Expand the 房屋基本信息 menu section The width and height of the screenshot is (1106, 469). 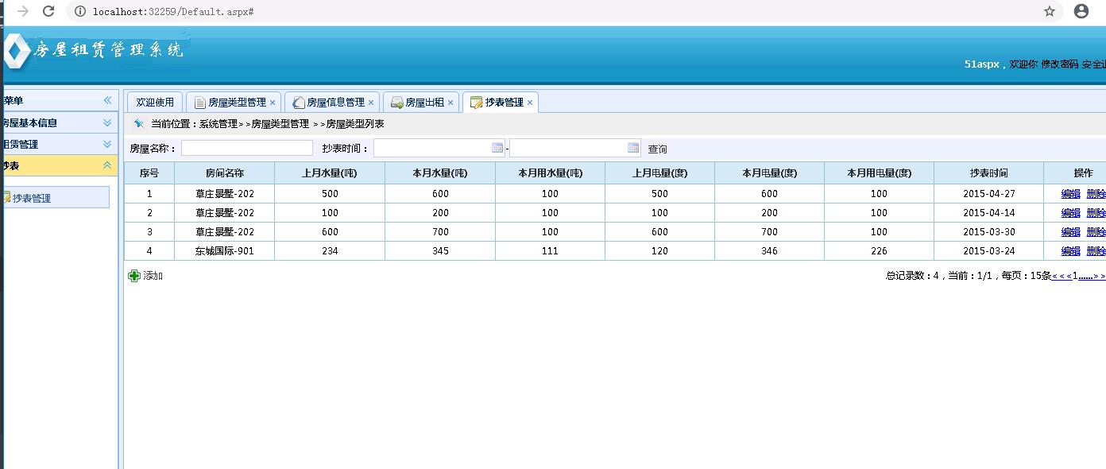(x=107, y=122)
